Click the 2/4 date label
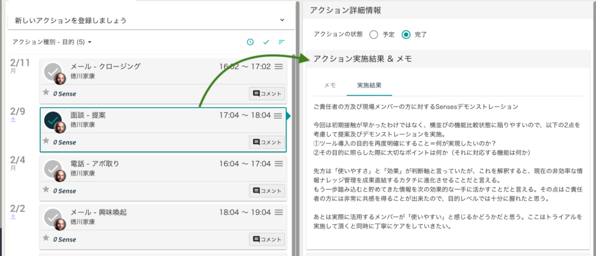Image resolution: width=596 pixels, height=256 pixels. pyautogui.click(x=17, y=160)
